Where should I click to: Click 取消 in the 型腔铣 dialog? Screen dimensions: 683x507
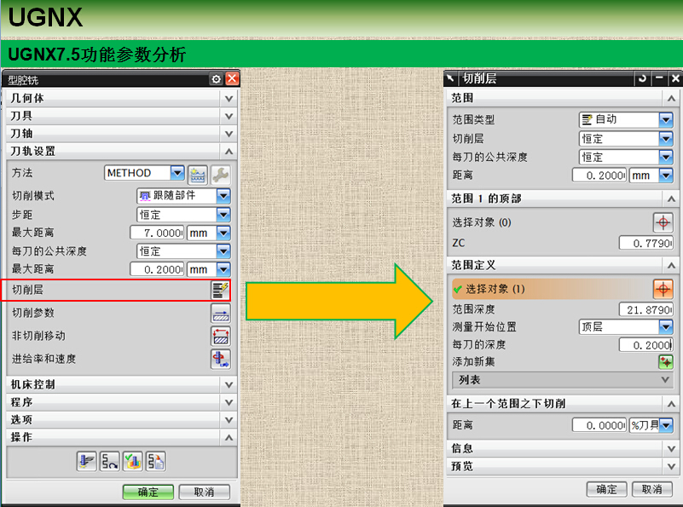pos(204,493)
